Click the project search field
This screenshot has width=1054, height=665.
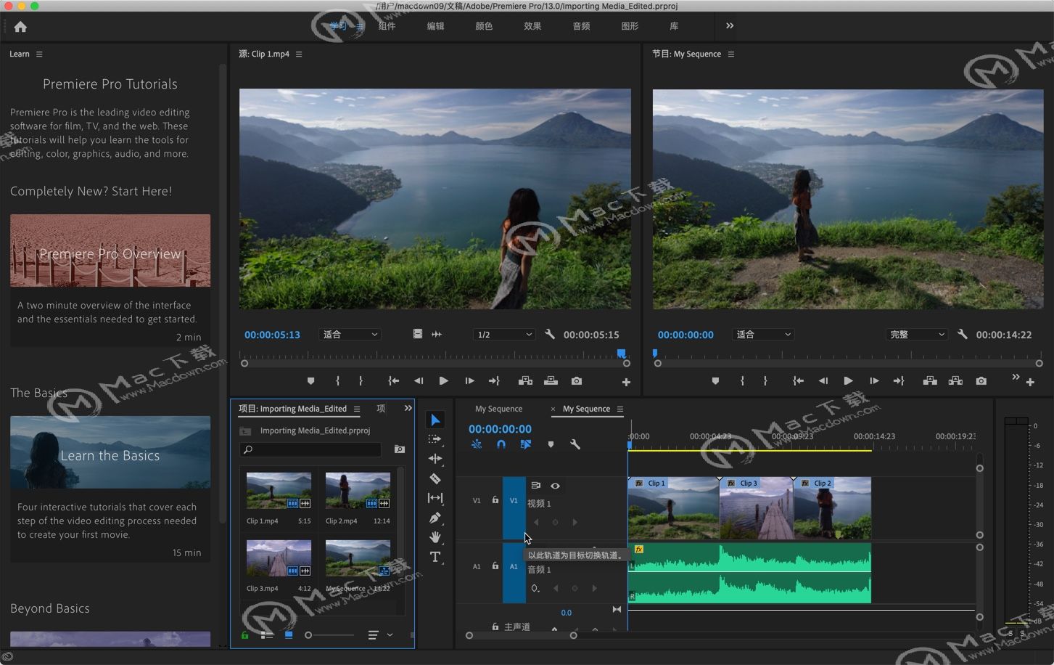(310, 450)
